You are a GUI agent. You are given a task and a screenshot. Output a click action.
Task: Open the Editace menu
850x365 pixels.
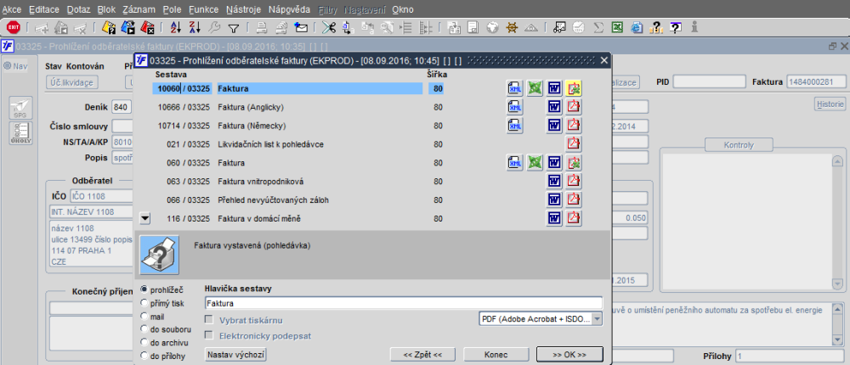[45, 9]
